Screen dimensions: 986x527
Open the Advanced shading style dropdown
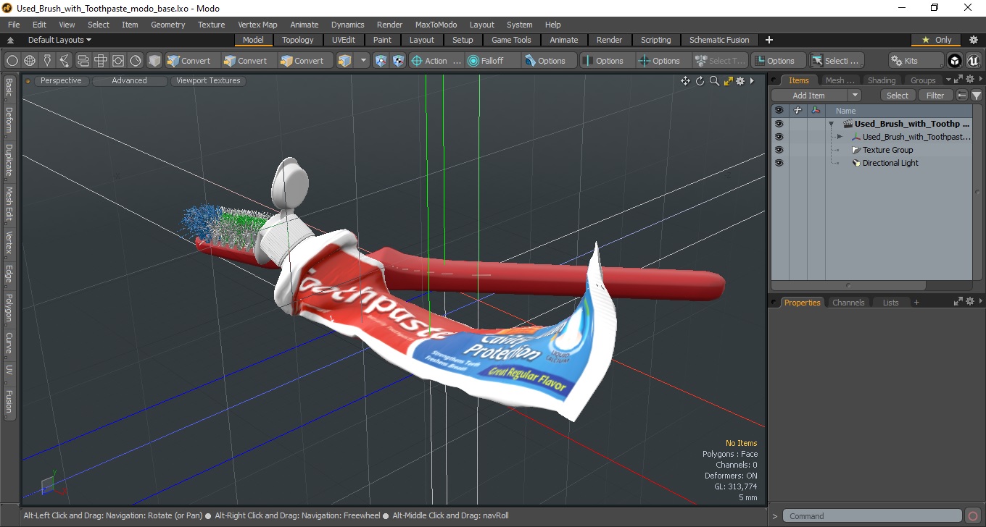coord(129,81)
